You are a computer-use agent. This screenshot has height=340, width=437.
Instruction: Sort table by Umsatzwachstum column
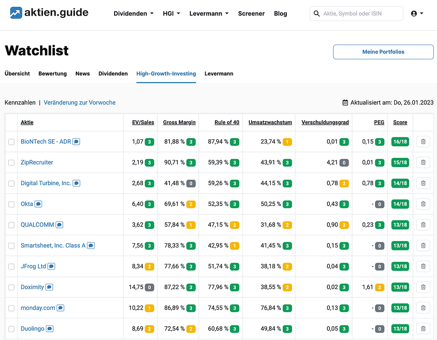pos(270,122)
